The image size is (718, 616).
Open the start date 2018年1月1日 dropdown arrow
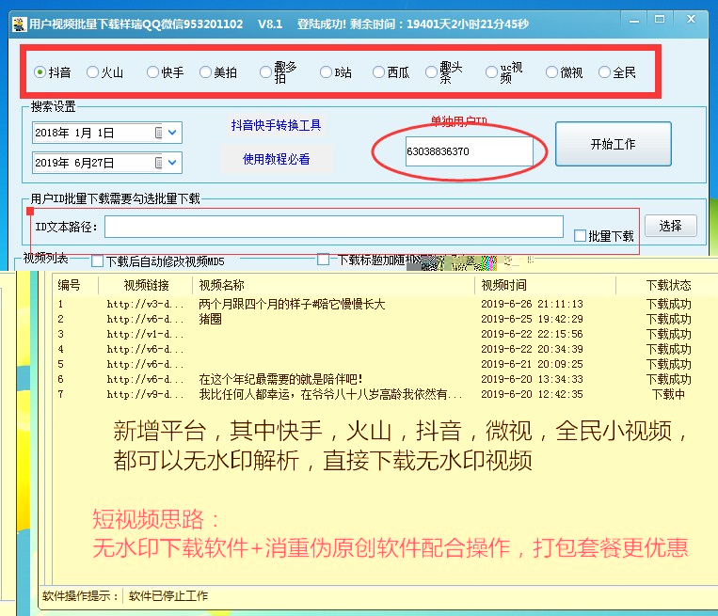pos(172,133)
